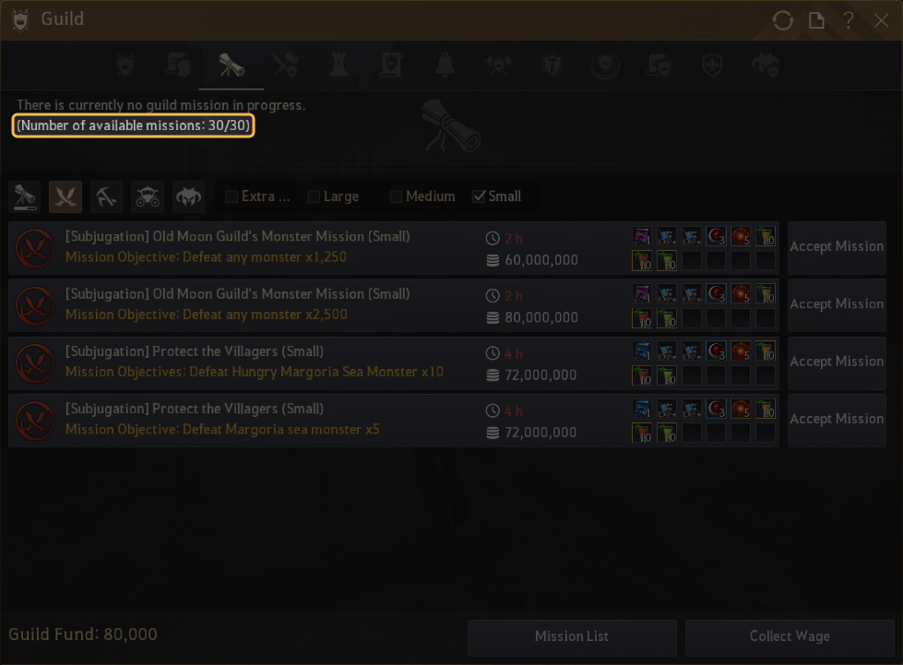Open the document page icon in header
This screenshot has width=903, height=665.
coord(816,20)
